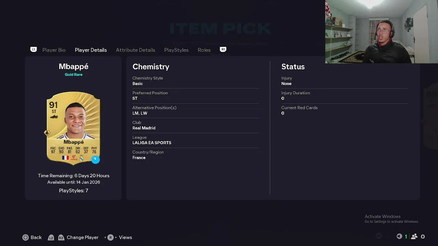Viewport: 438px width, 246px height.
Task: Click the speaker notification icon at bottom right
Action: click(x=399, y=236)
